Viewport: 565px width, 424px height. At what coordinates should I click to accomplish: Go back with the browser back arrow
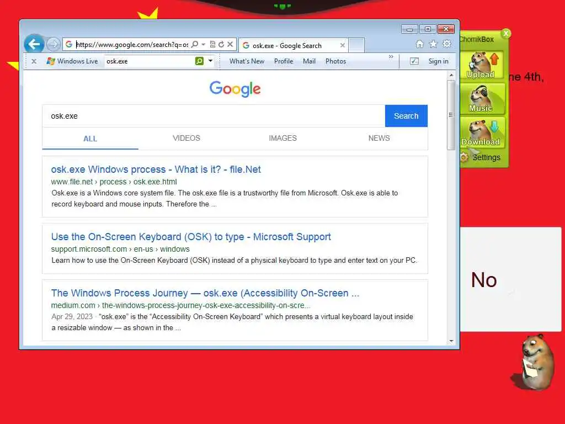point(34,44)
